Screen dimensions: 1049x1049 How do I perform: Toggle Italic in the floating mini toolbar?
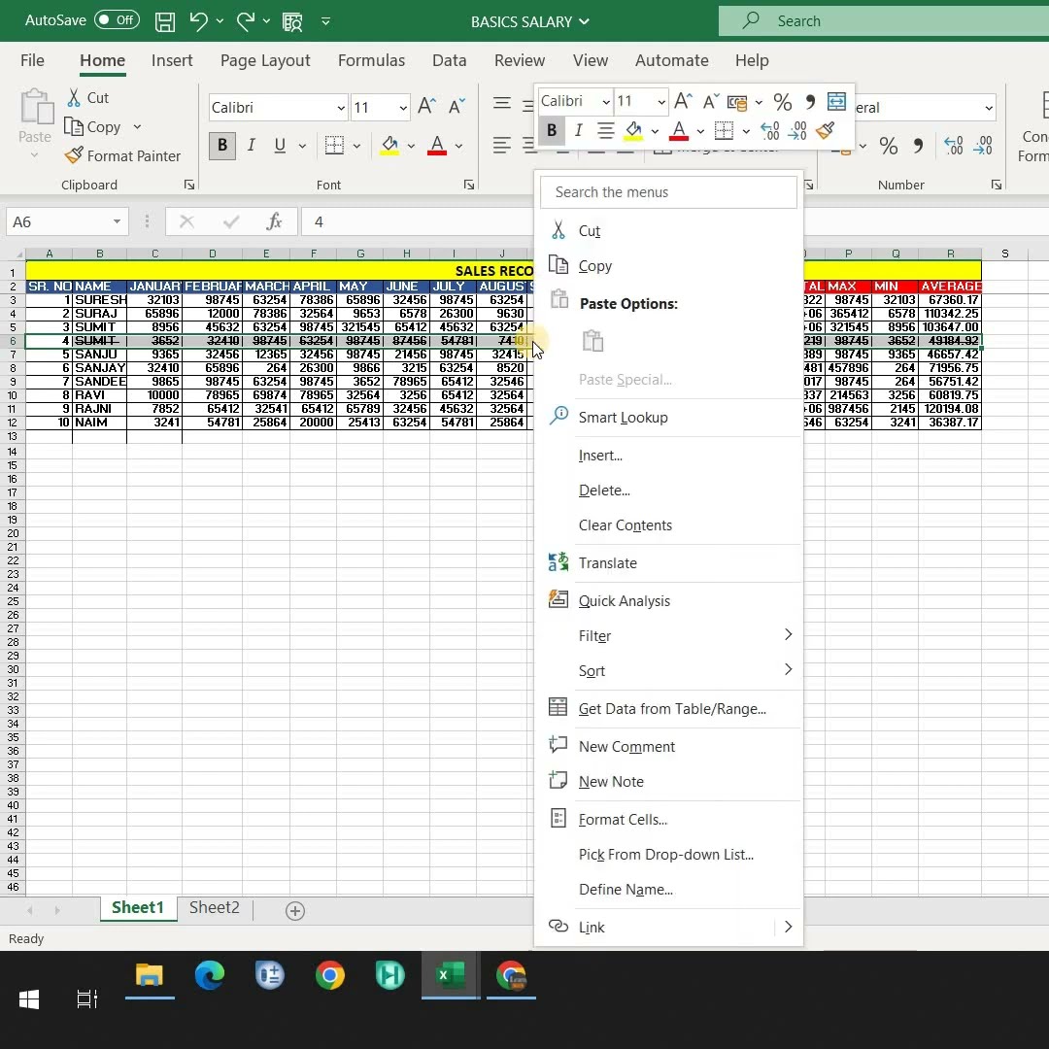(578, 130)
